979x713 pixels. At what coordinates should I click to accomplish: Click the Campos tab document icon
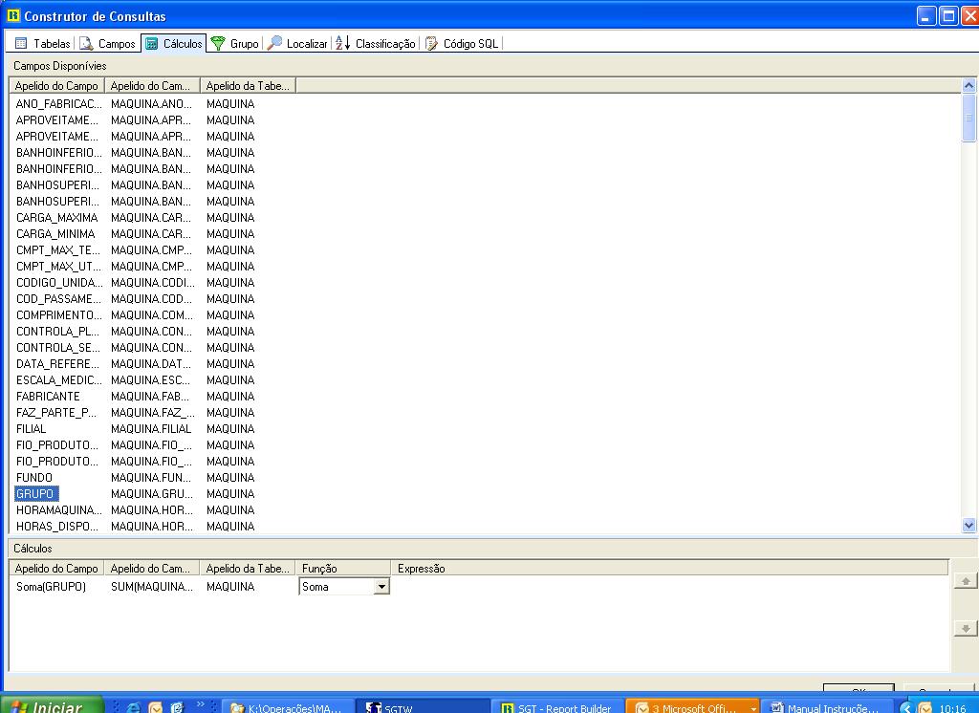coord(86,43)
